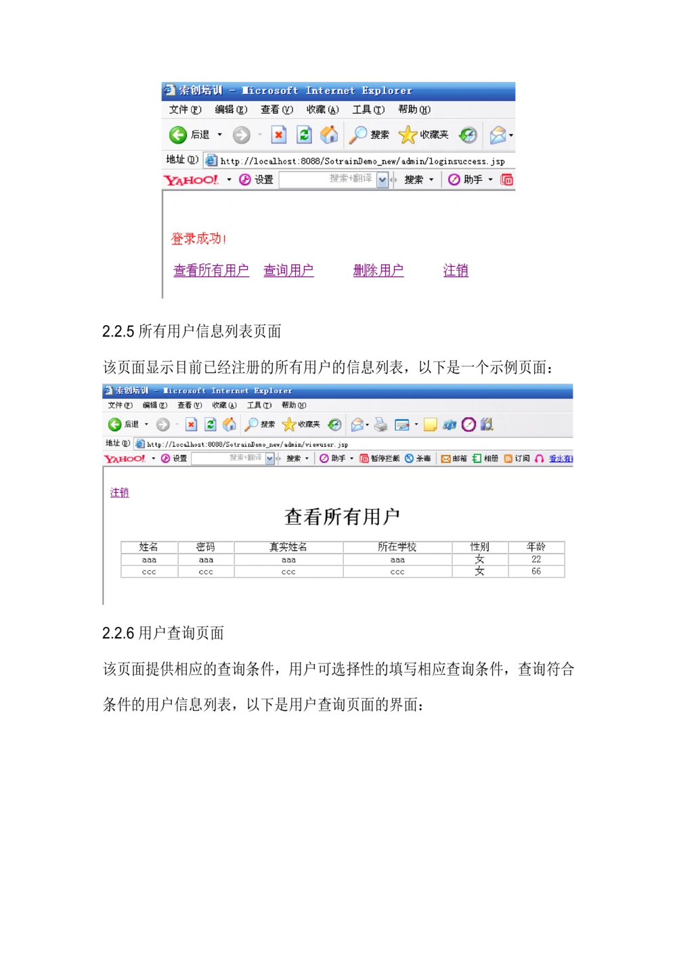677x958 pixels.
Task: Stop page loading with the red X icon
Action: [279, 135]
